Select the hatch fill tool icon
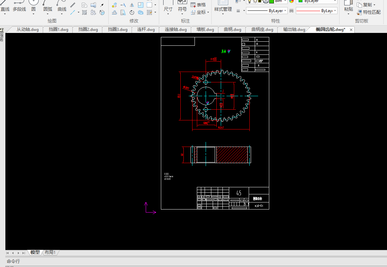Image resolution: width=387 pixels, height=267 pixels. pyautogui.click(x=84, y=12)
